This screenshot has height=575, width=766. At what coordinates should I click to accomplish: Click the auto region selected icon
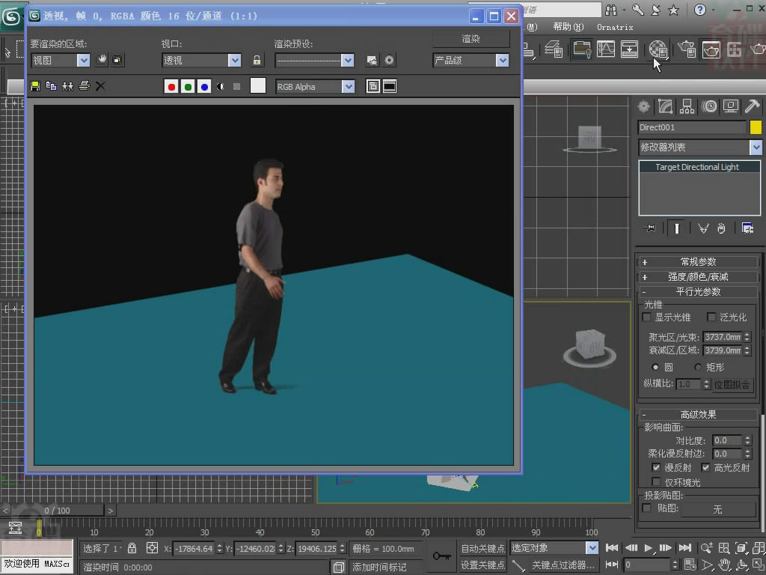pos(117,60)
